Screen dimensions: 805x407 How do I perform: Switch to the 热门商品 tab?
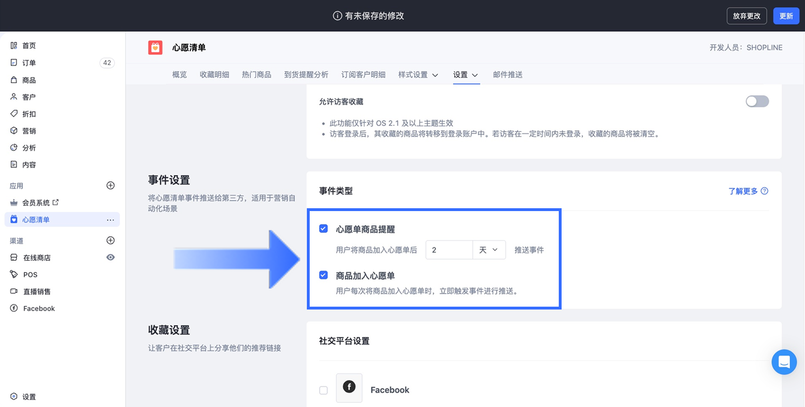257,75
